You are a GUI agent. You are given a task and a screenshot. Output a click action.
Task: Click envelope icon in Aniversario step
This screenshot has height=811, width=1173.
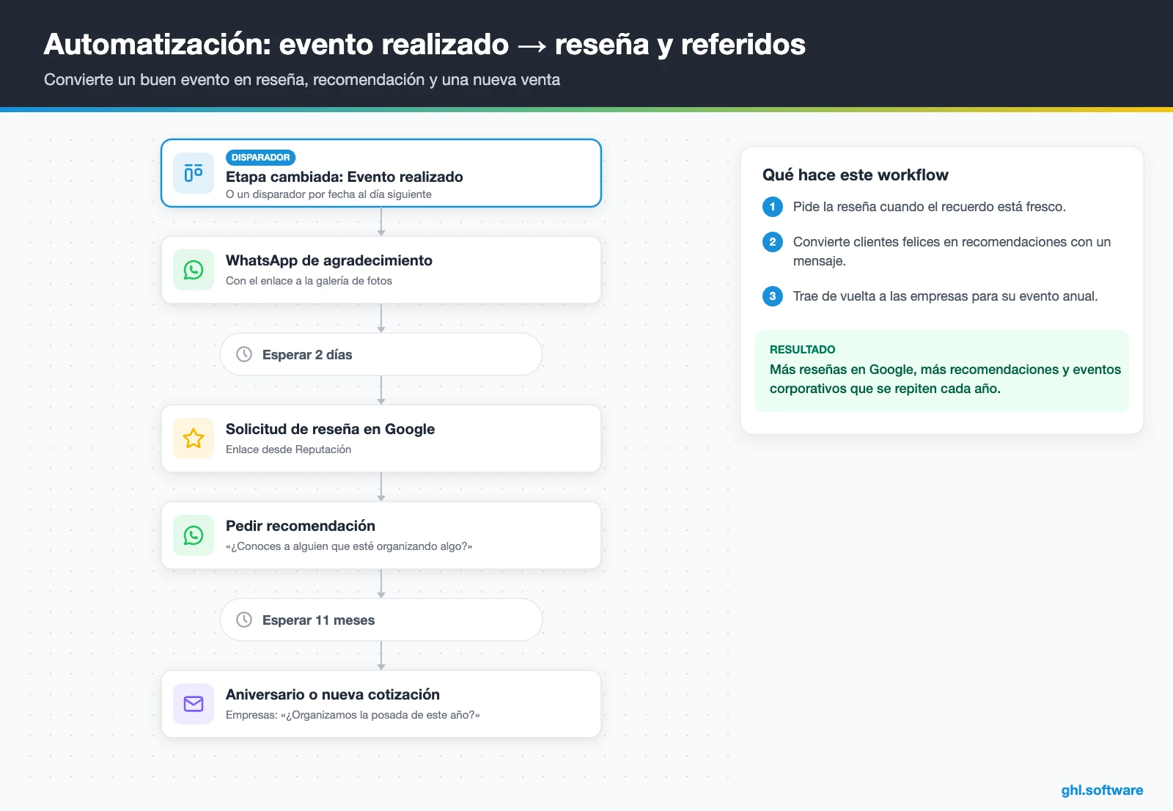[194, 704]
